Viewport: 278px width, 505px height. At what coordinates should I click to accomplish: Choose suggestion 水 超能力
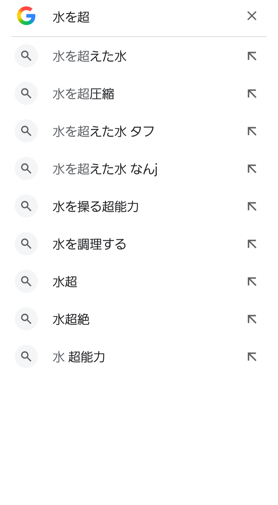pos(79,357)
